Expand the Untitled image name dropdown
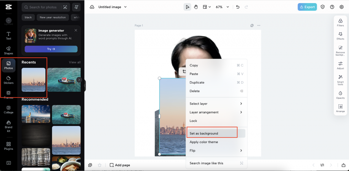 pos(112,7)
